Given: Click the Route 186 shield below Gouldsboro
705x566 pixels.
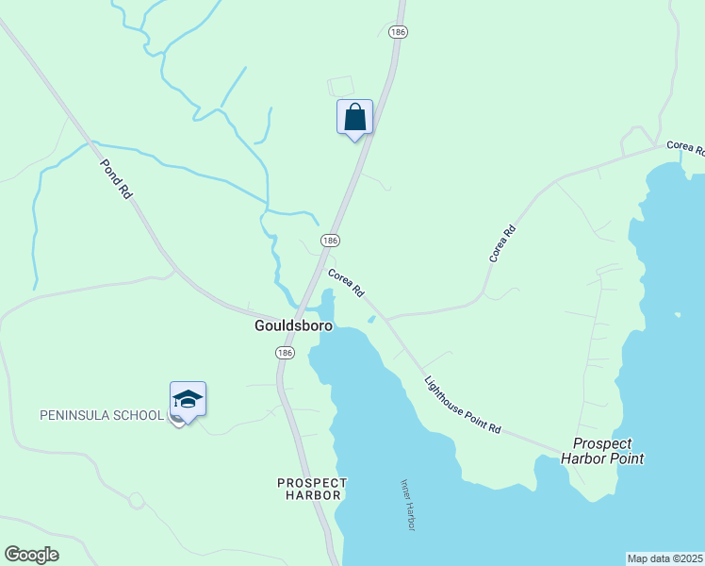Looking at the screenshot, I should (x=285, y=353).
